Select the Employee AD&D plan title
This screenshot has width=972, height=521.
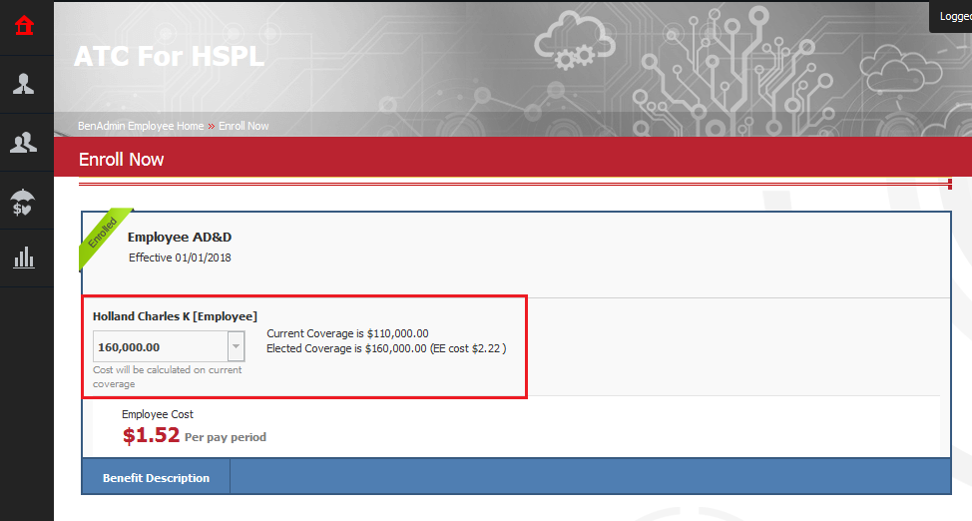tap(180, 238)
